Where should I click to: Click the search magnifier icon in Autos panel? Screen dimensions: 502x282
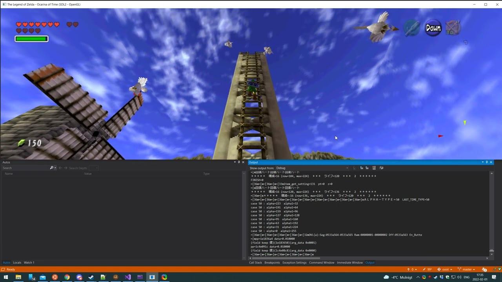[x=51, y=168]
